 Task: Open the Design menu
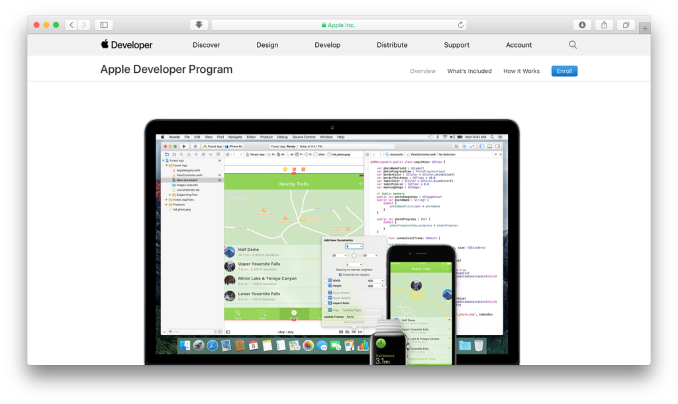267,45
